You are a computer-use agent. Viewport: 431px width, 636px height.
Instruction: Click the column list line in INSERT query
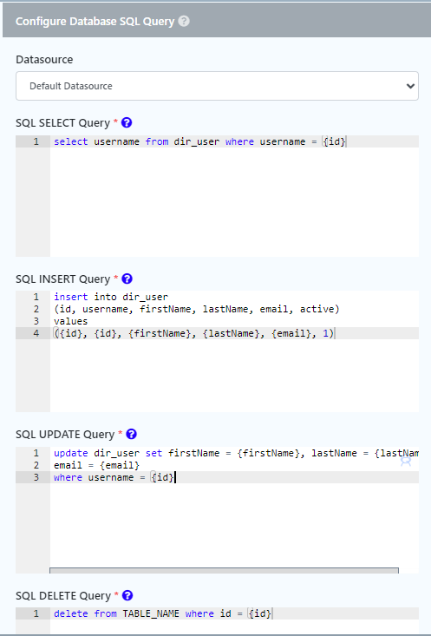(x=197, y=309)
